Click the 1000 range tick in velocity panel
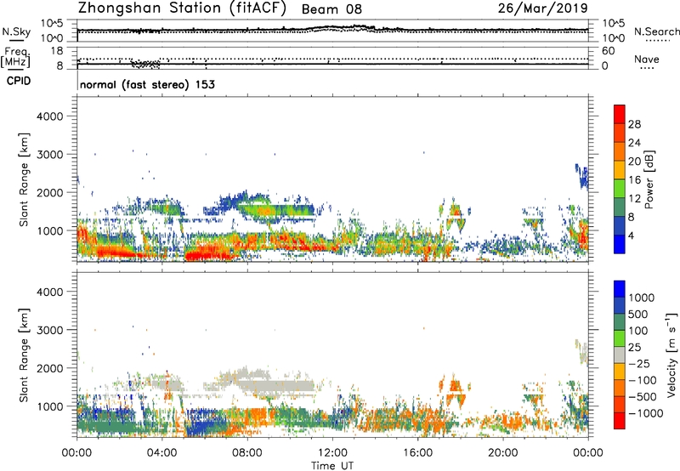This screenshot has width=680, height=471. click(49, 406)
